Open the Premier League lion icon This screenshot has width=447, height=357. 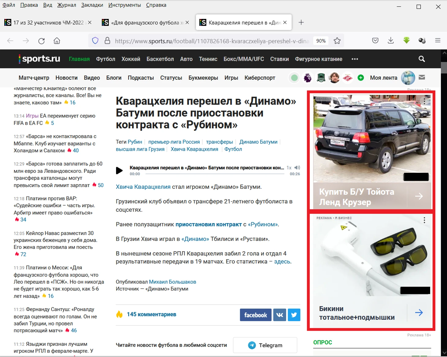308,78
